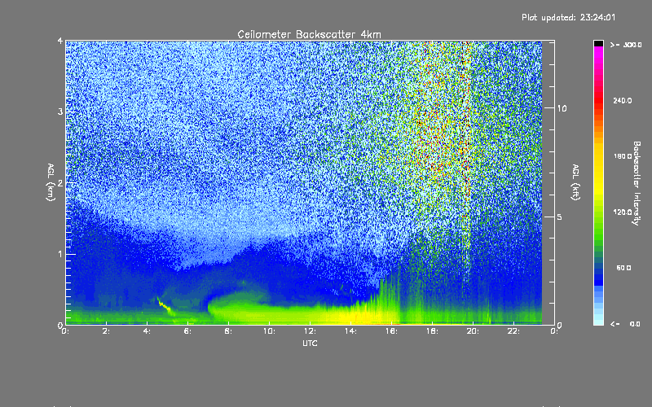Pick the black swatch atop the colorbar
The width and height of the screenshot is (652, 407).
[598, 42]
